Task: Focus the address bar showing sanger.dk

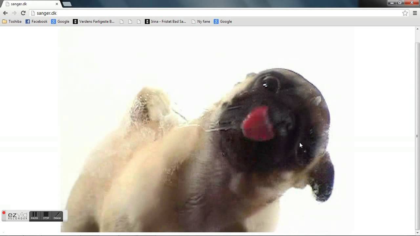Action: [x=197, y=13]
